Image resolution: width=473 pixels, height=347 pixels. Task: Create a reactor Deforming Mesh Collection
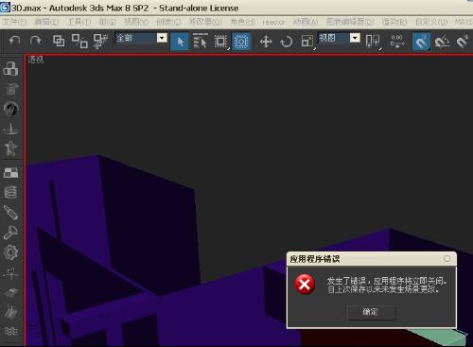pos(10,148)
